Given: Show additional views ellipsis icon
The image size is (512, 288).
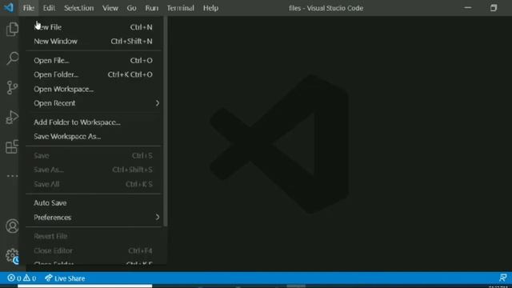Looking at the screenshot, I should pos(13,176).
